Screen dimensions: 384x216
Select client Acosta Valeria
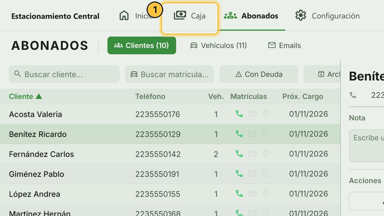pos(35,114)
